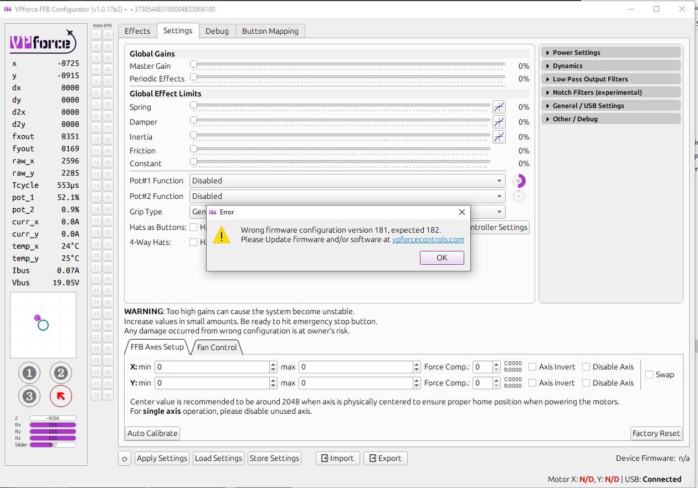Click the VPforce logo
The image size is (698, 488).
tap(43, 42)
